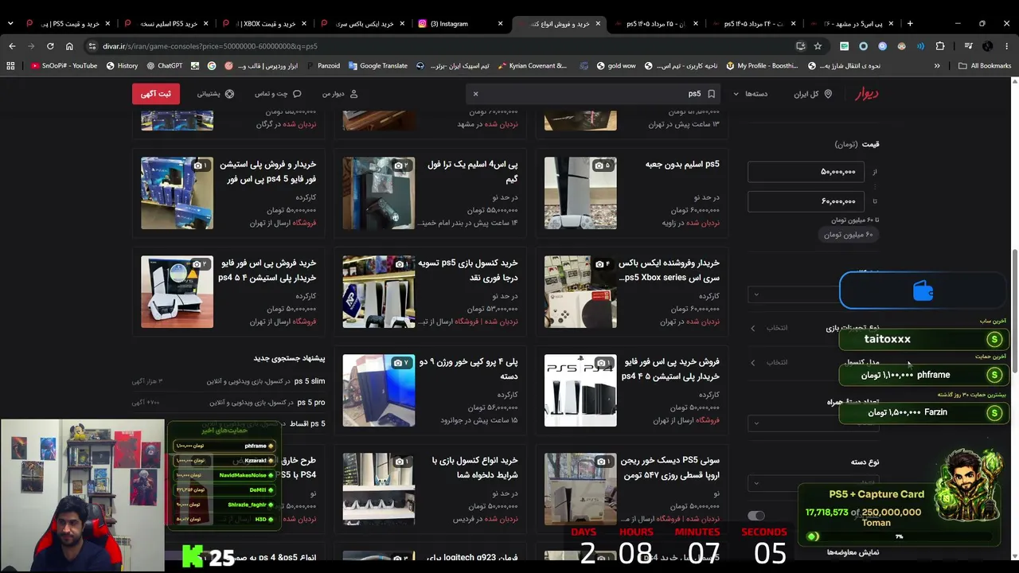
Task: Open the Google Translate bookmark
Action: [377, 66]
